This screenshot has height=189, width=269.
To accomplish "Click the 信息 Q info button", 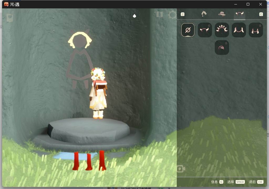I will [217, 182].
